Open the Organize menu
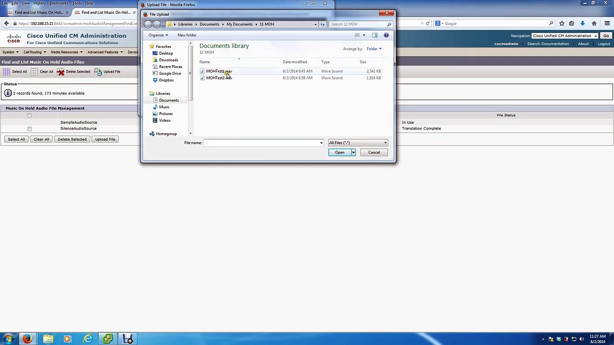Image resolution: width=614 pixels, height=345 pixels. (x=158, y=35)
